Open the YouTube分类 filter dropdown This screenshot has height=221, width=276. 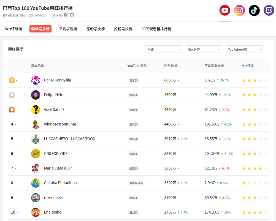coord(244,49)
